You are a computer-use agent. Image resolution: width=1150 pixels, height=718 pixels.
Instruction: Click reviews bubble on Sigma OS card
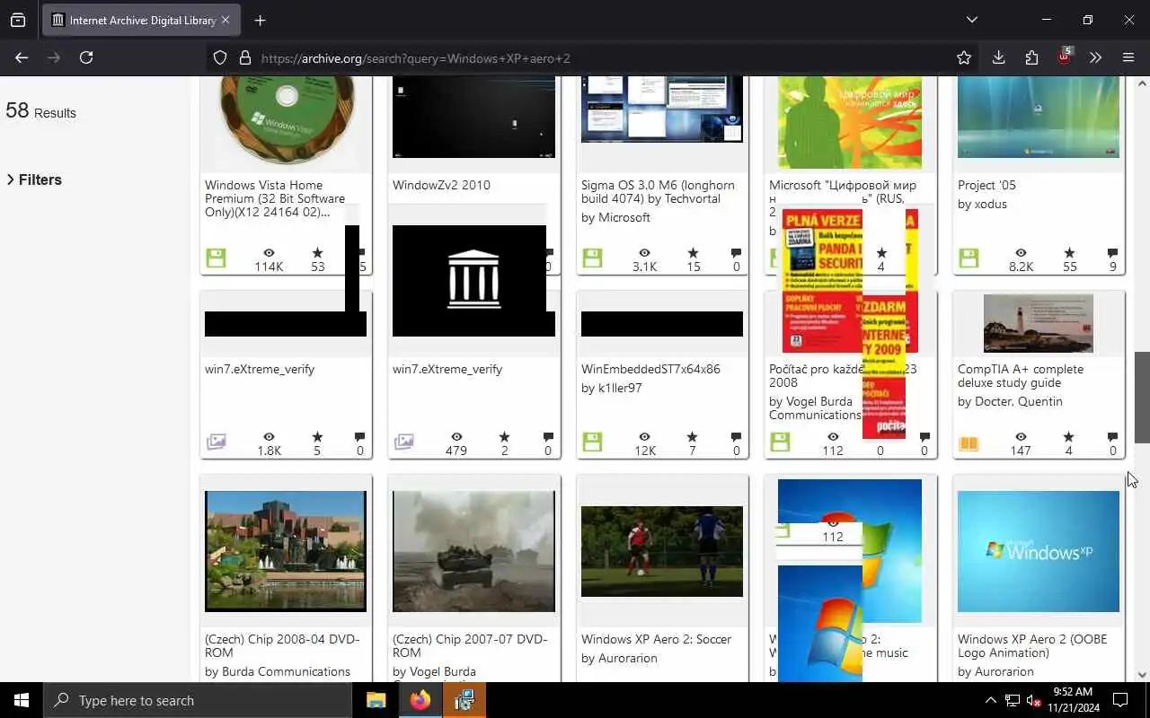(737, 254)
